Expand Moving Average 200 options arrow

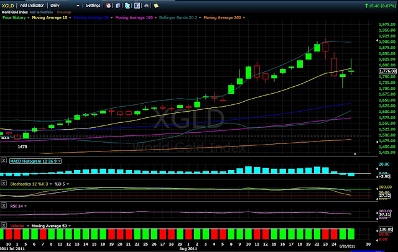pos(244,18)
